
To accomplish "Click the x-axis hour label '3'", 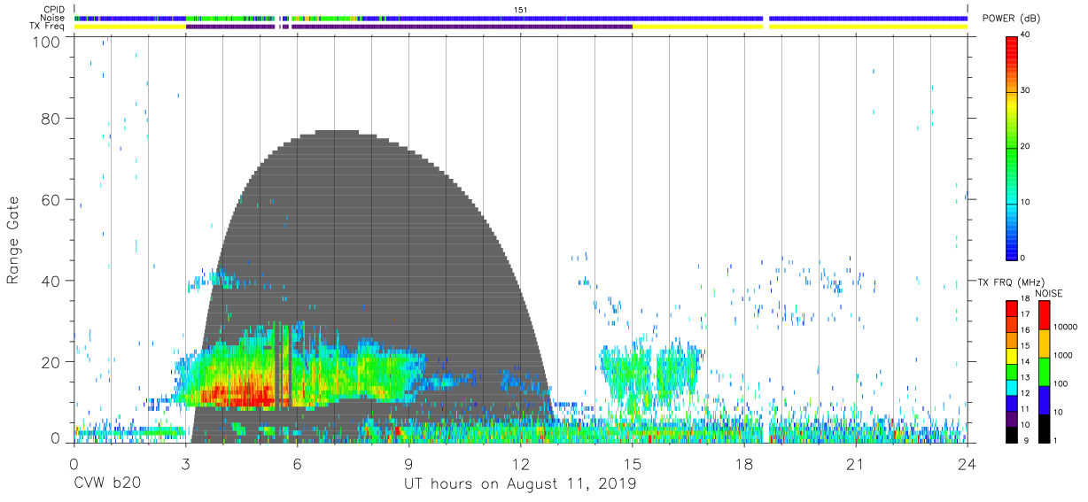I will click(x=186, y=465).
